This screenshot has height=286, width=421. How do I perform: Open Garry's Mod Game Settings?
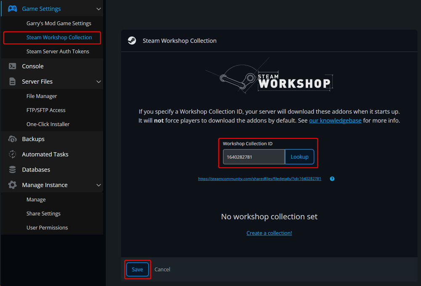[59, 23]
